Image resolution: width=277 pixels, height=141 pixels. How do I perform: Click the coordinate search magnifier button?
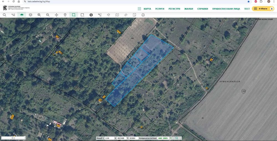tap(177, 138)
